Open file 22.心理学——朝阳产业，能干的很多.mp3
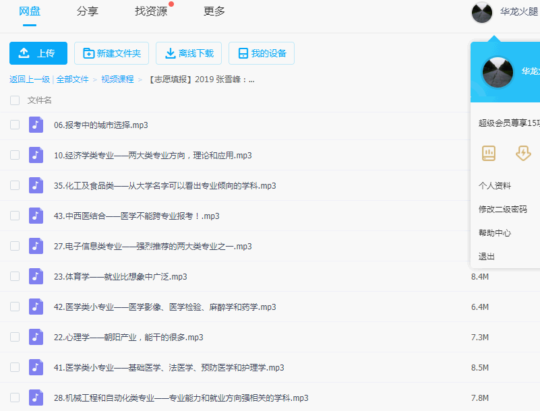 coord(129,337)
